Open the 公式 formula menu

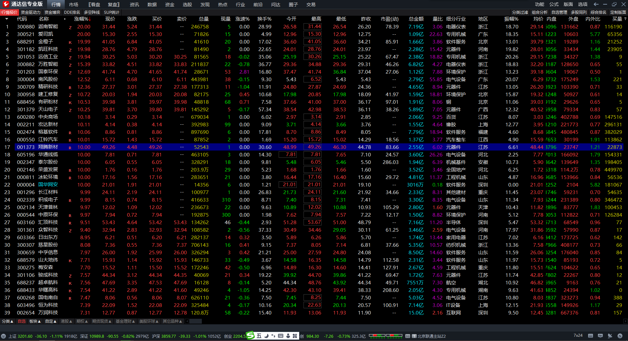[554, 4]
